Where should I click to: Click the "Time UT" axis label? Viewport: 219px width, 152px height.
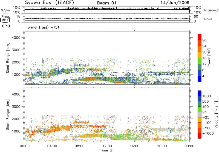(107, 150)
